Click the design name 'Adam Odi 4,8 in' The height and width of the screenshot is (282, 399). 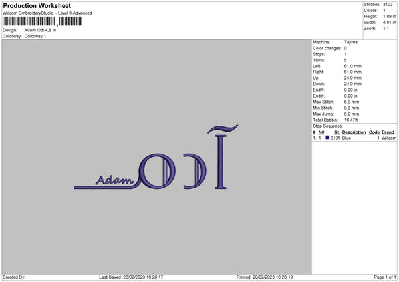40,30
